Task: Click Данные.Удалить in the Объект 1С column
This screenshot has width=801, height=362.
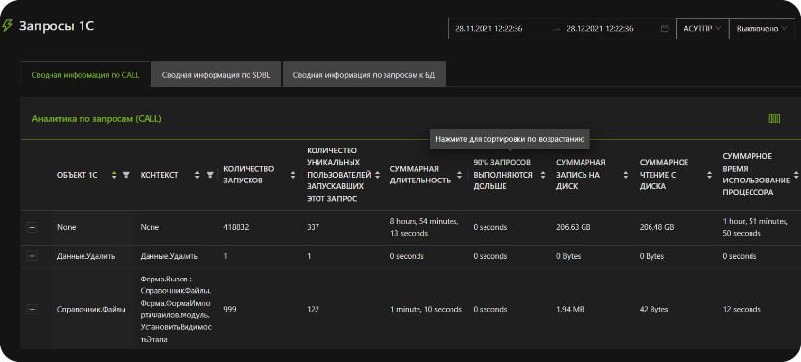Action: tap(85, 256)
